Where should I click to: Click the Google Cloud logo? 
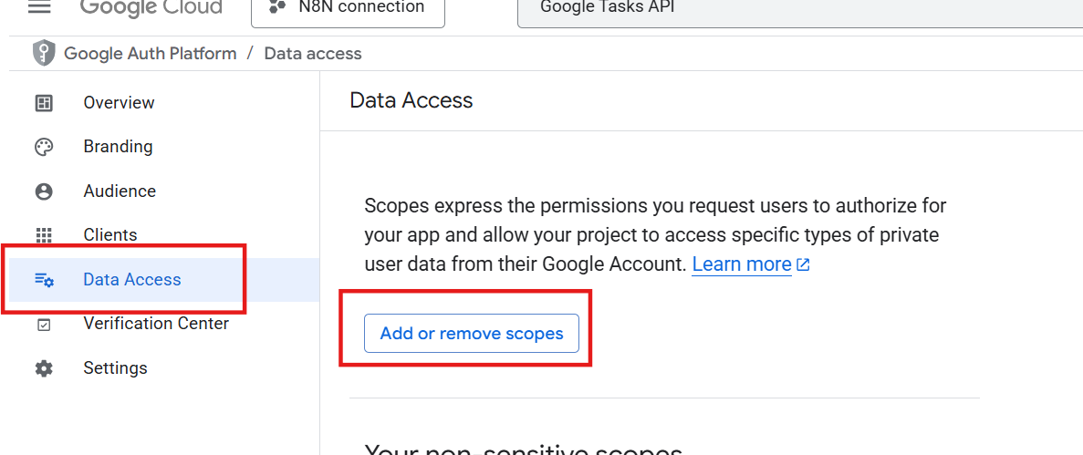coord(151,8)
